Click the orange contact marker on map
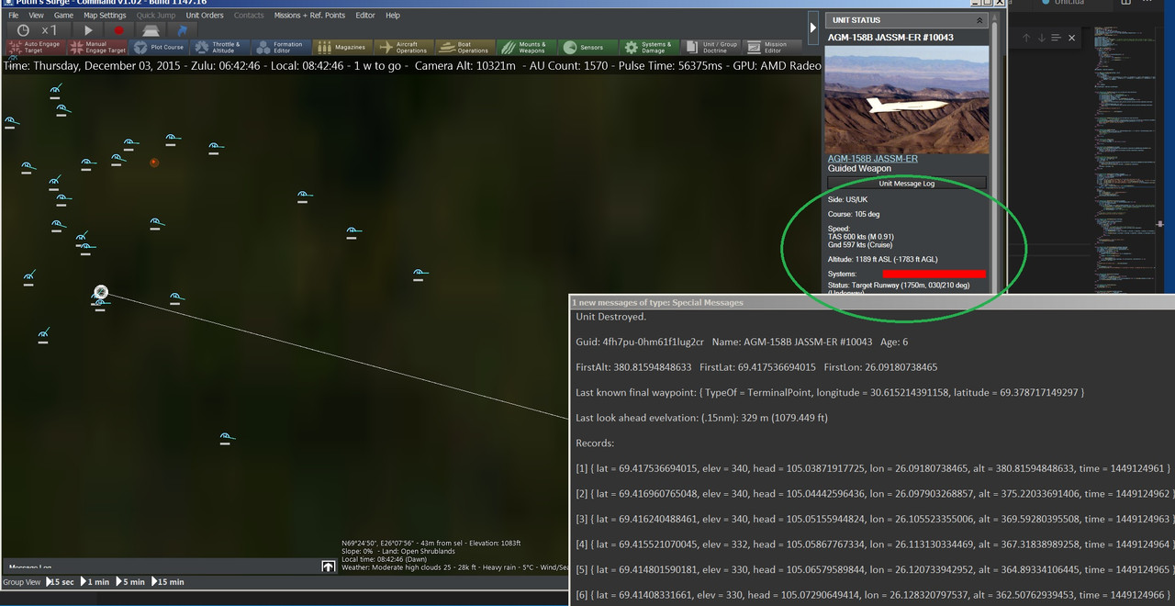 (154, 163)
